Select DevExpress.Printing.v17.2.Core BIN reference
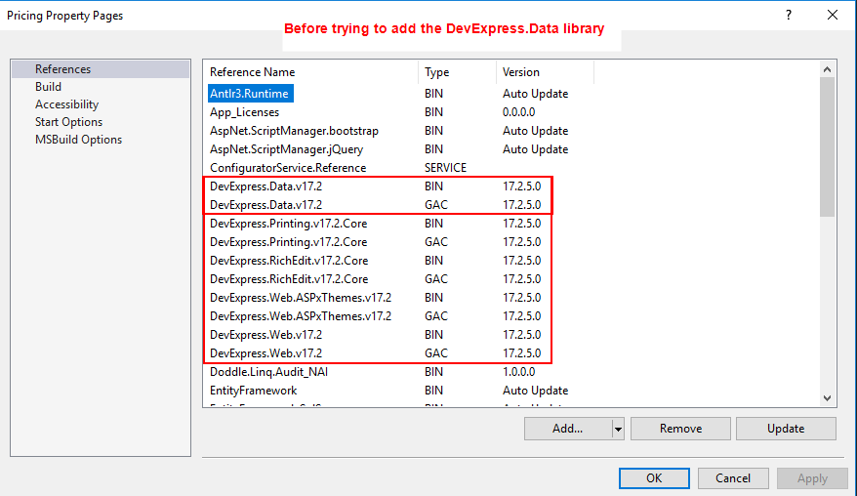Viewport: 857px width, 496px height. pyautogui.click(x=289, y=224)
